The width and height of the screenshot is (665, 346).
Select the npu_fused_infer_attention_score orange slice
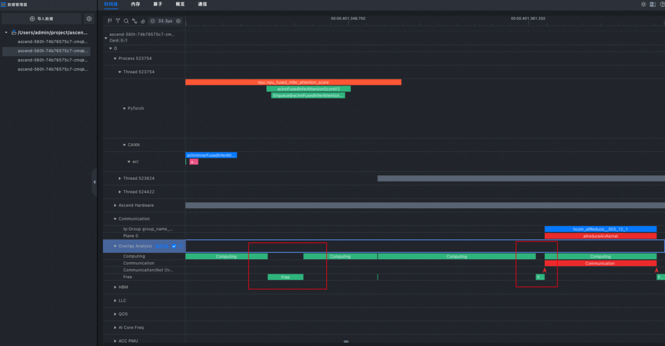pyautogui.click(x=293, y=82)
